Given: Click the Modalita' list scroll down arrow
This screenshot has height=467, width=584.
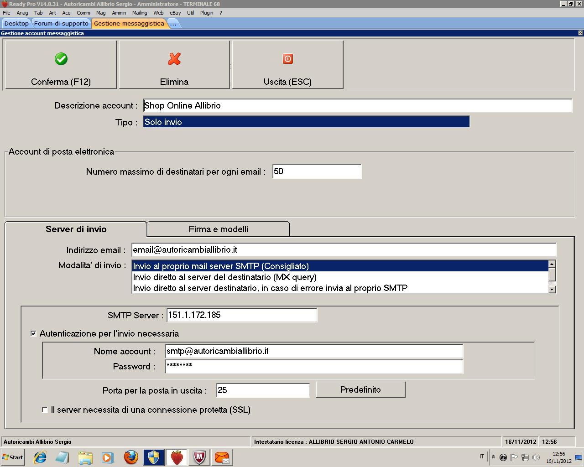Looking at the screenshot, I should click(x=552, y=289).
